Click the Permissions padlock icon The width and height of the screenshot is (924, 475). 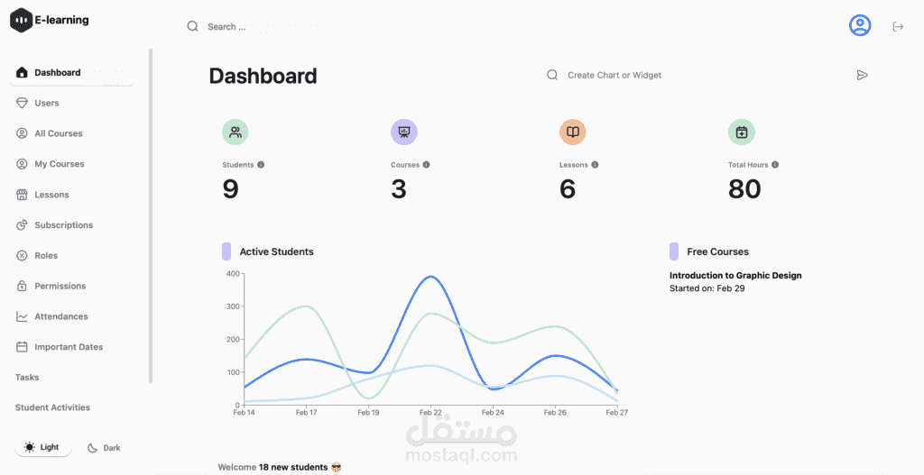point(22,286)
